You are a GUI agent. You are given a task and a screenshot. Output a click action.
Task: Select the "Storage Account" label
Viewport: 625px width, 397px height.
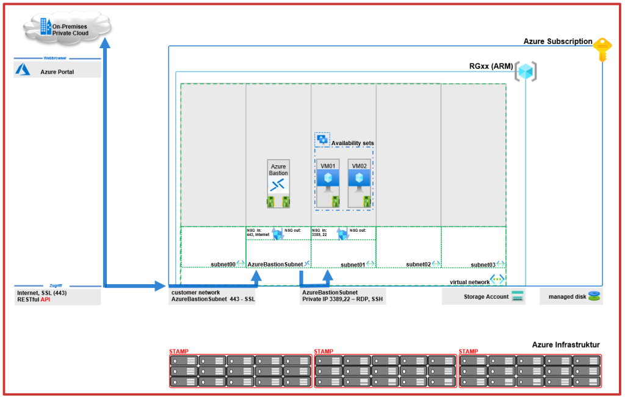tap(486, 296)
